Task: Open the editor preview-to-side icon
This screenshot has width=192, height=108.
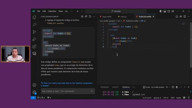Action: click(177, 16)
